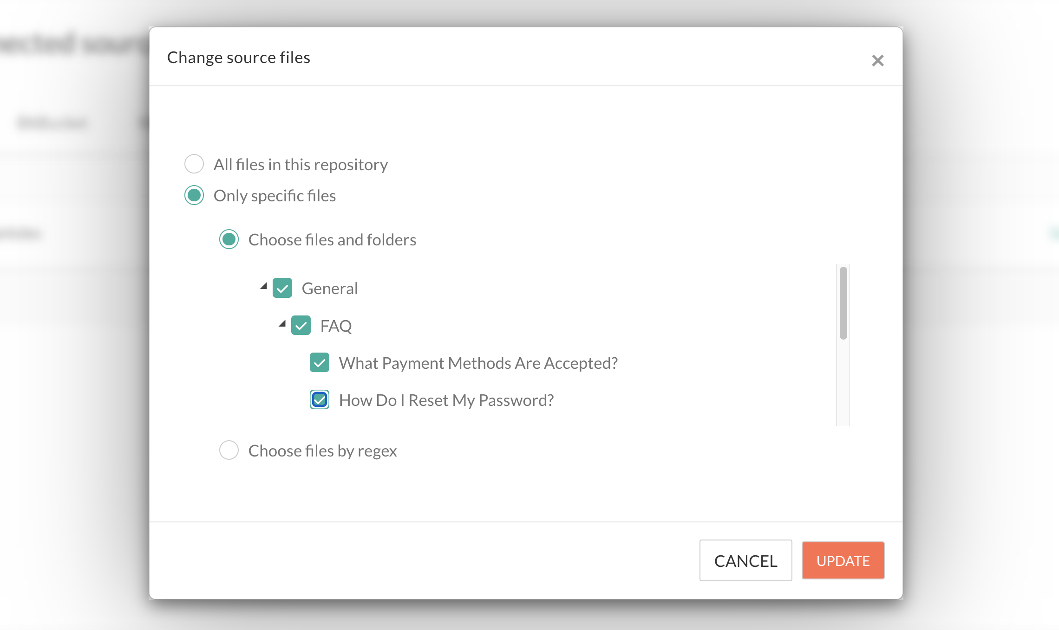Image resolution: width=1059 pixels, height=630 pixels.
Task: Collapse the General folder tree
Action: tap(264, 287)
